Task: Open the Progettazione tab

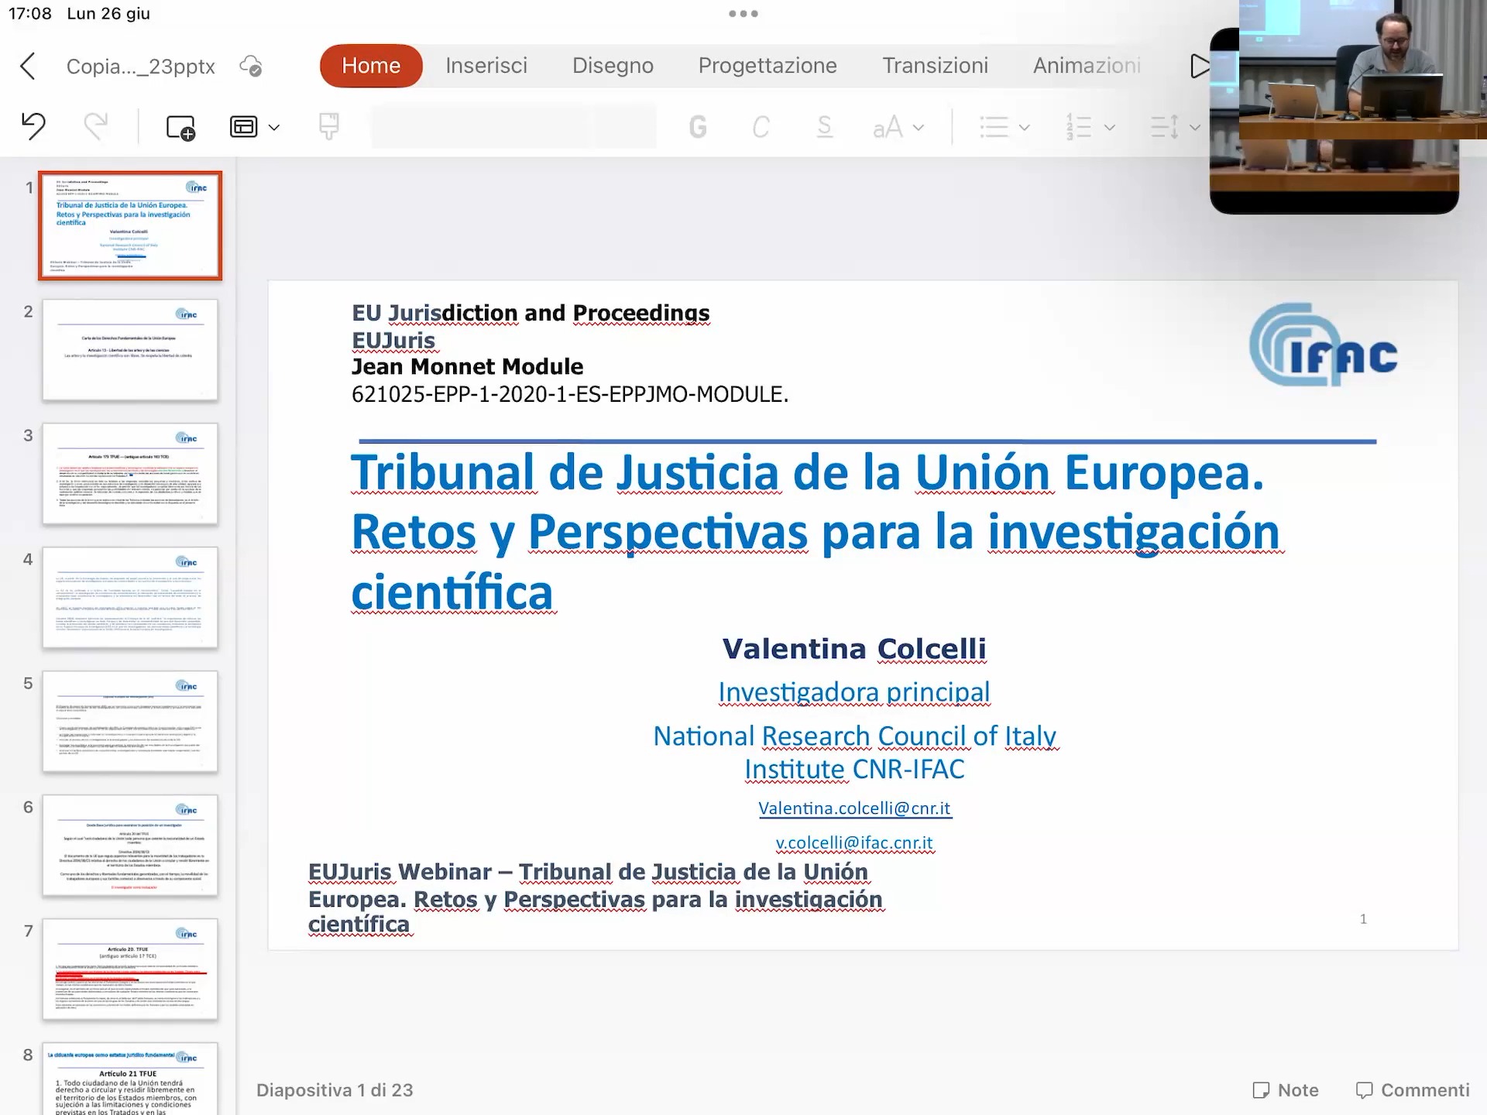Action: [x=768, y=66]
